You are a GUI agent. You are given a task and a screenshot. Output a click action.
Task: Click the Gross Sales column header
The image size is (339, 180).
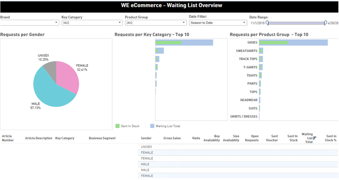coord(172,138)
